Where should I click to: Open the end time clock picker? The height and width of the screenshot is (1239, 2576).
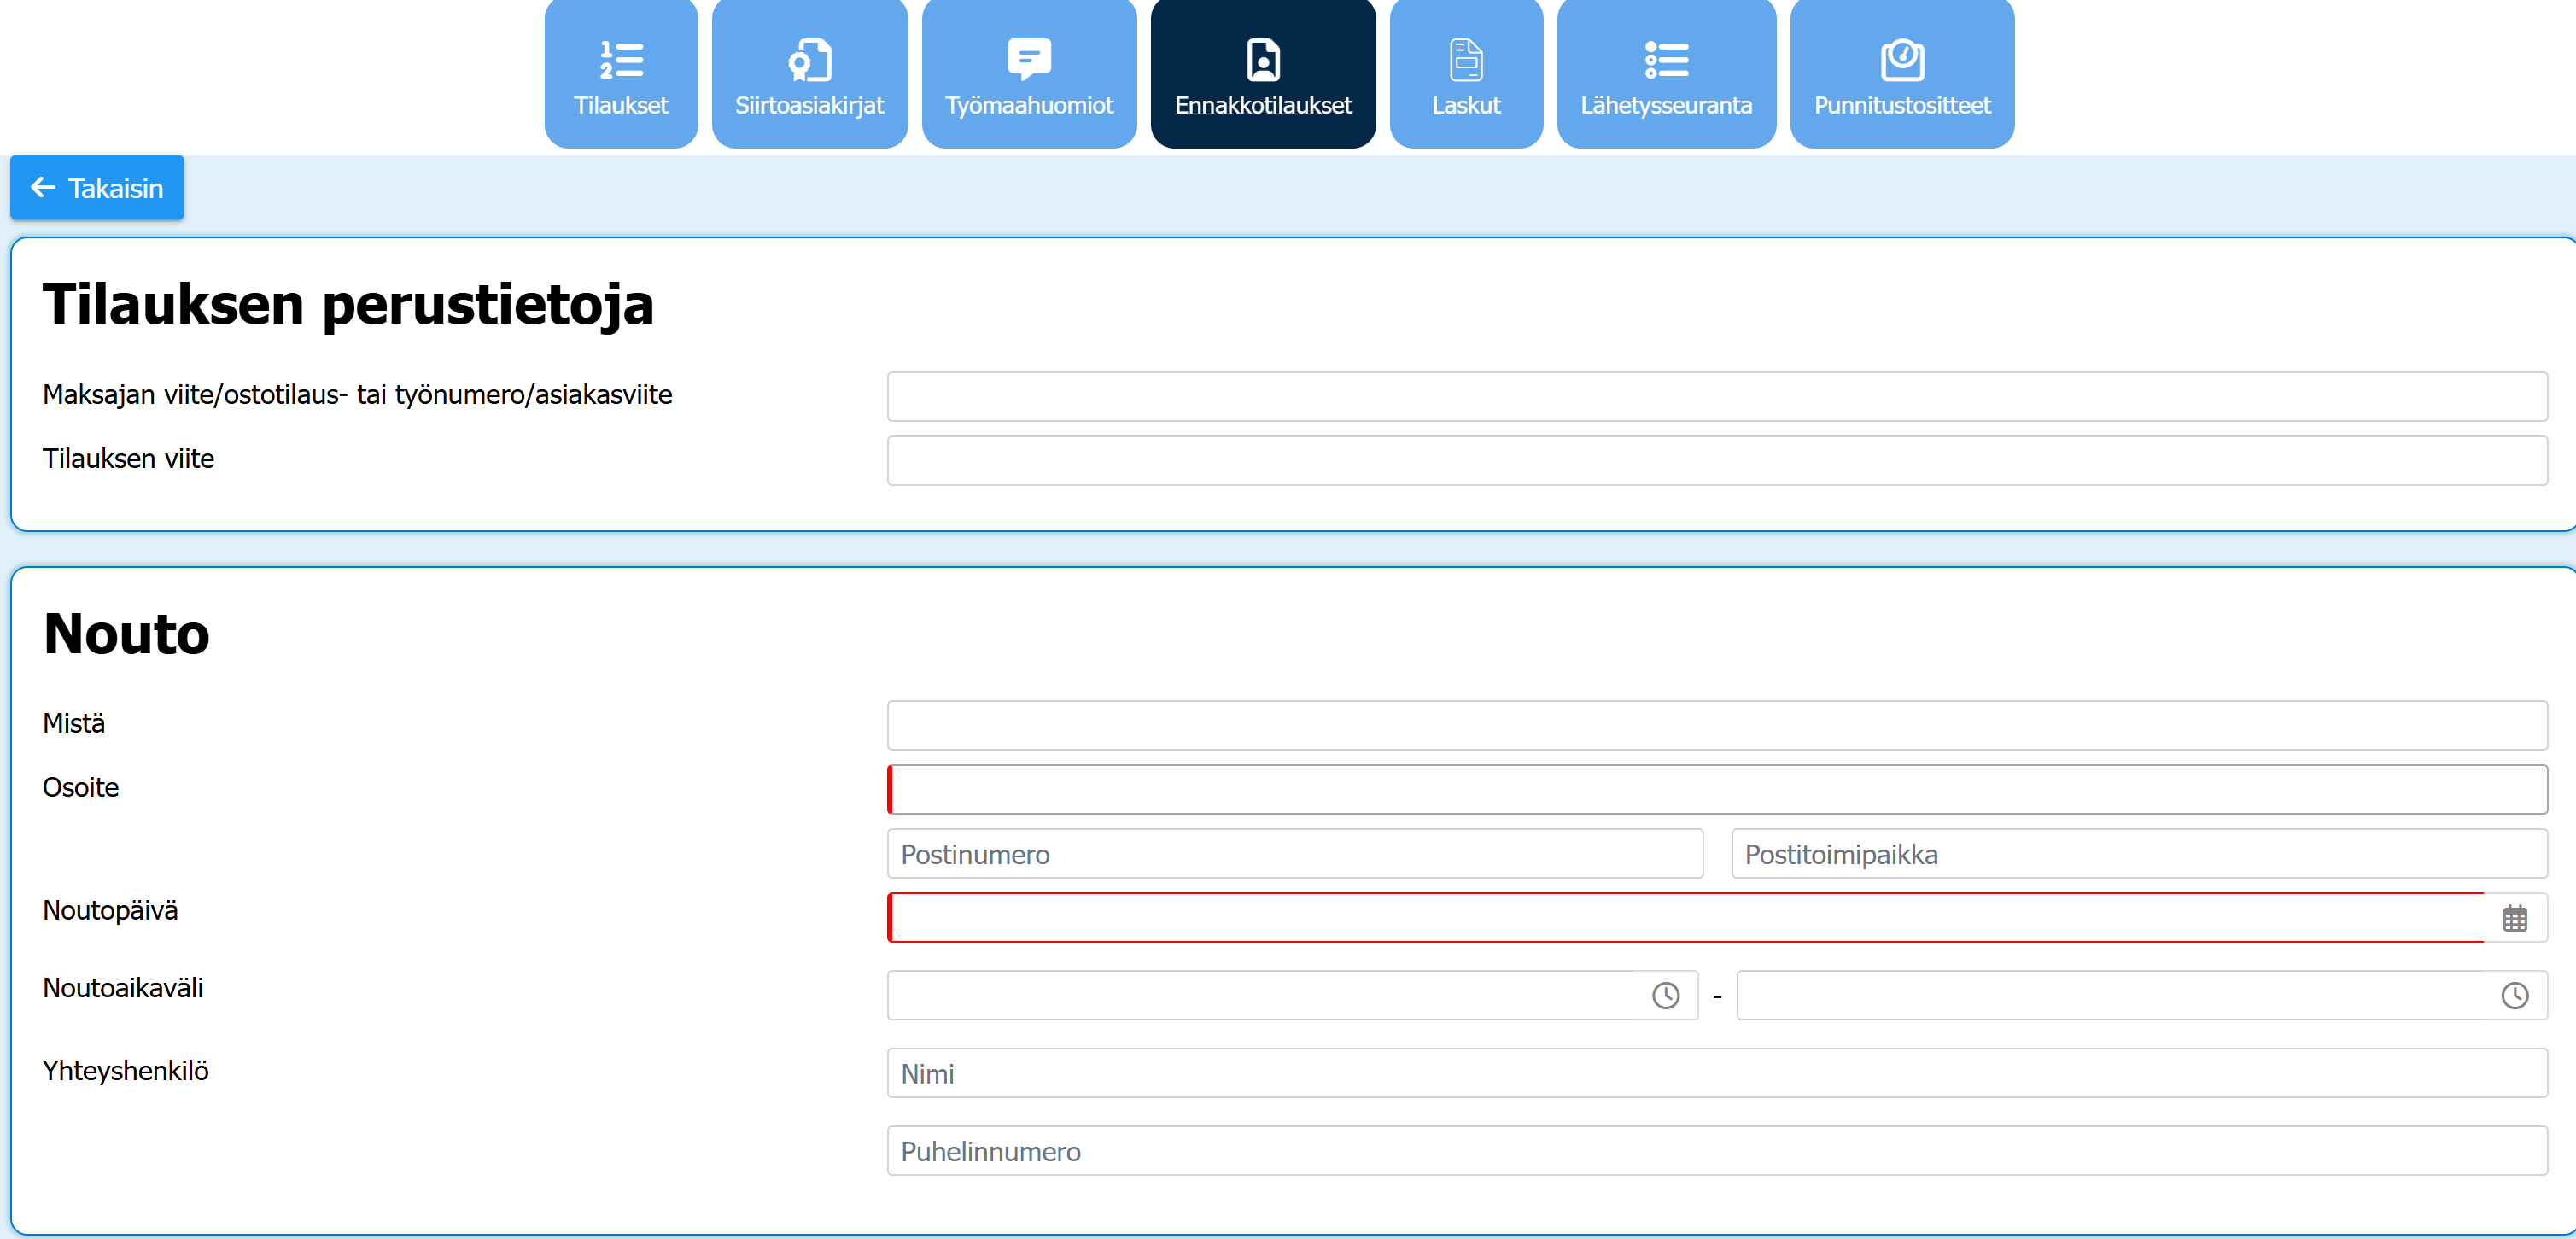pos(2514,996)
